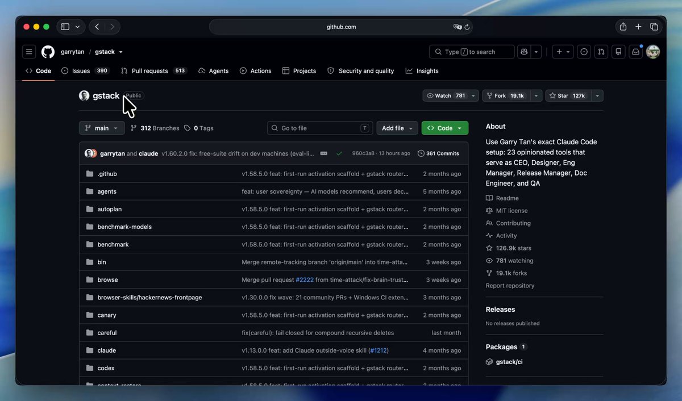Screen dimensions: 682x401
Task: Open browser-skills/hackernews-frontpage folder
Action: [x=149, y=298]
